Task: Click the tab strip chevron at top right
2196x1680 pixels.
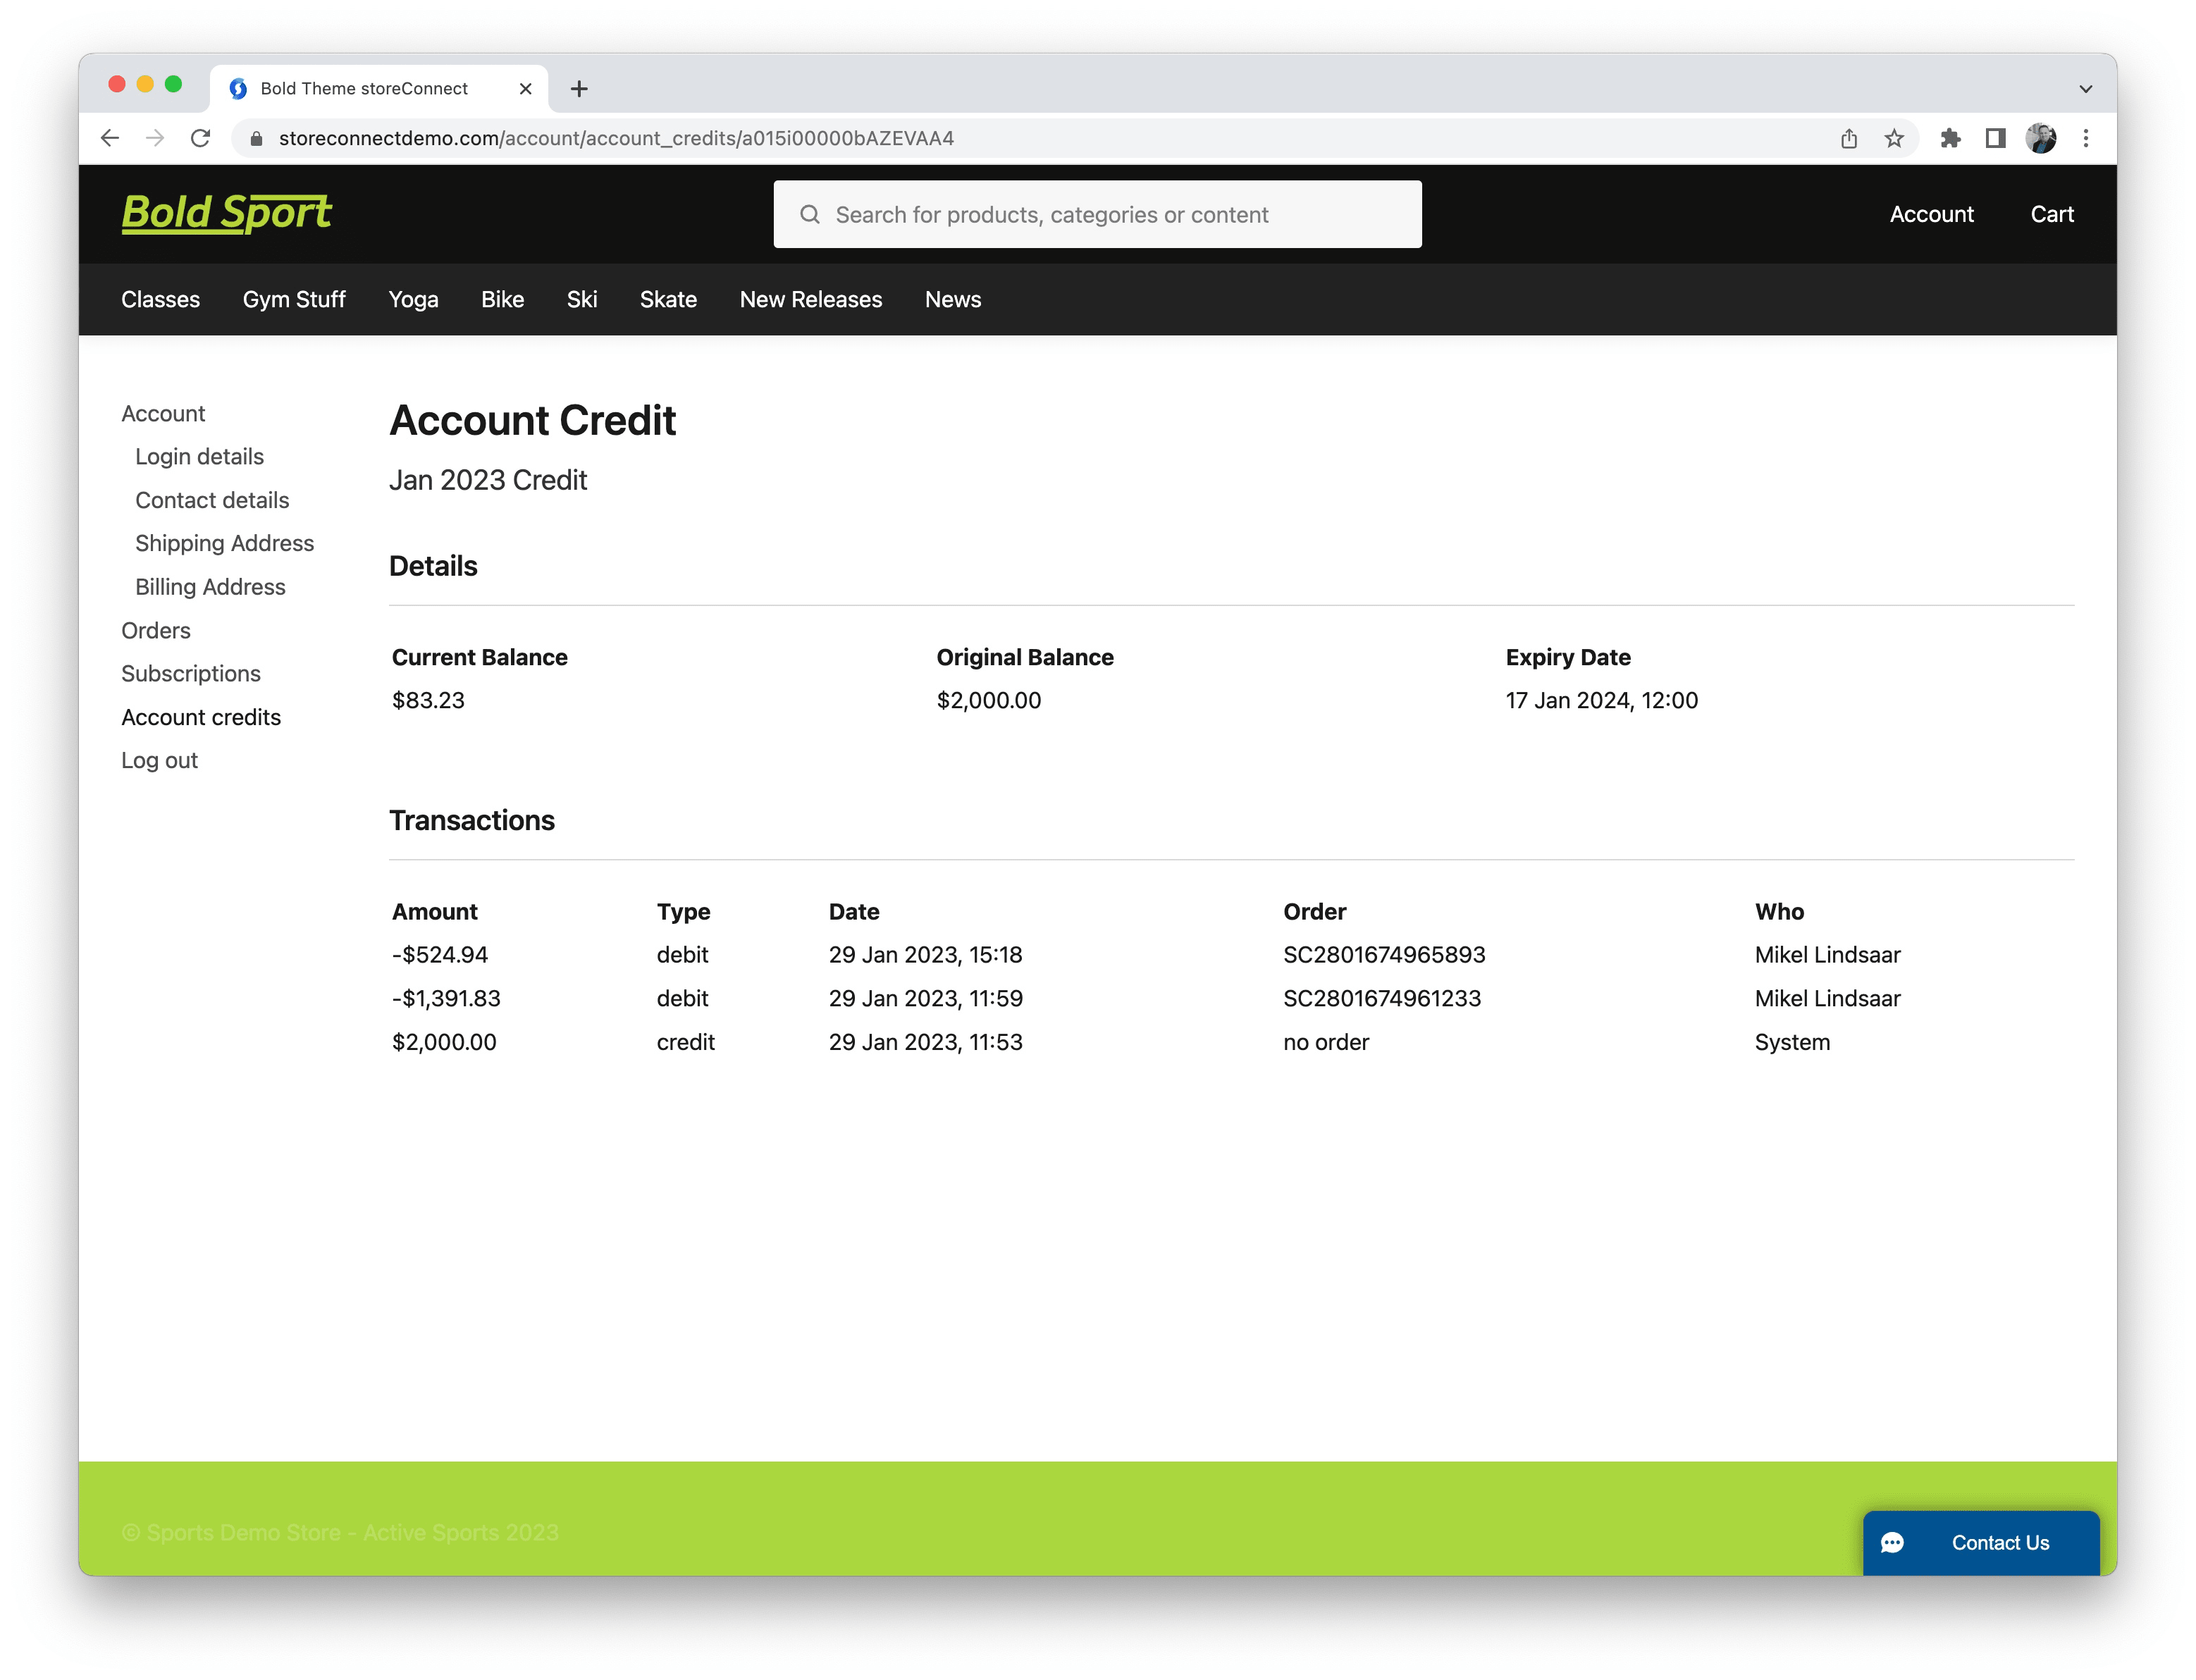Action: pos(2086,88)
